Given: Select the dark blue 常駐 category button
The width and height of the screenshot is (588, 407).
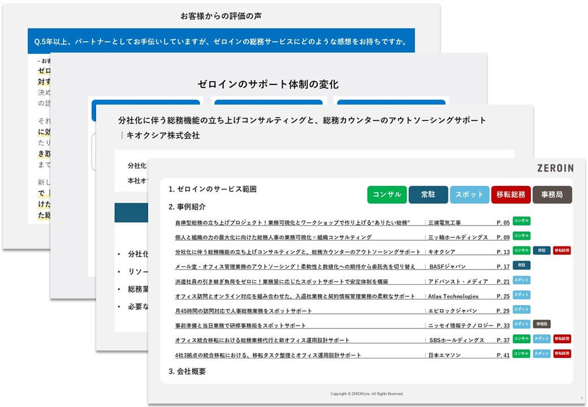Looking at the screenshot, I should click(x=428, y=194).
